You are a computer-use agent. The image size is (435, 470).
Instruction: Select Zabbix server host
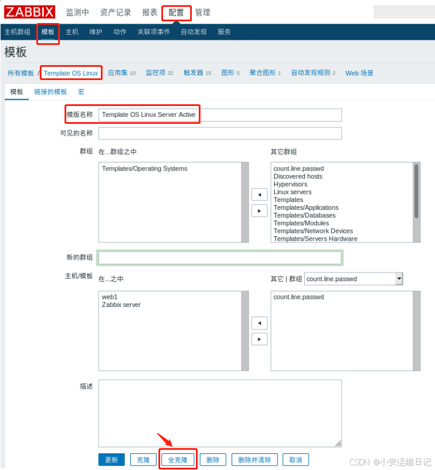click(x=121, y=305)
